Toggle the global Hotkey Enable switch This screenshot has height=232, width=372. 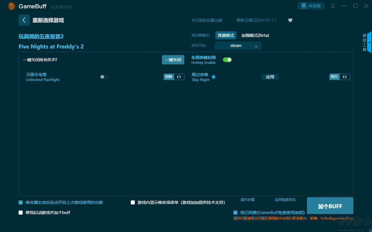(227, 60)
